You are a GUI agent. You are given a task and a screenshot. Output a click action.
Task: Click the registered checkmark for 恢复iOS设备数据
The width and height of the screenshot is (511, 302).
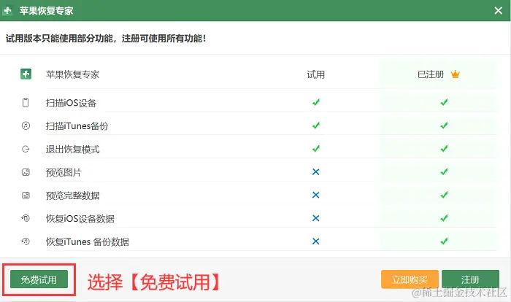pos(444,218)
